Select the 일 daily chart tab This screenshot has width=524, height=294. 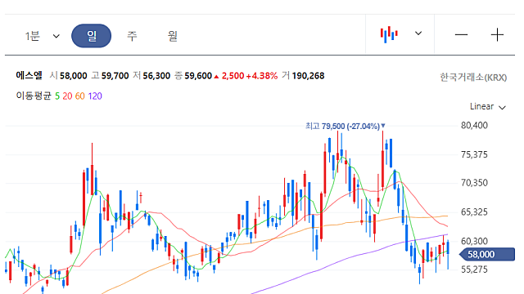[91, 36]
